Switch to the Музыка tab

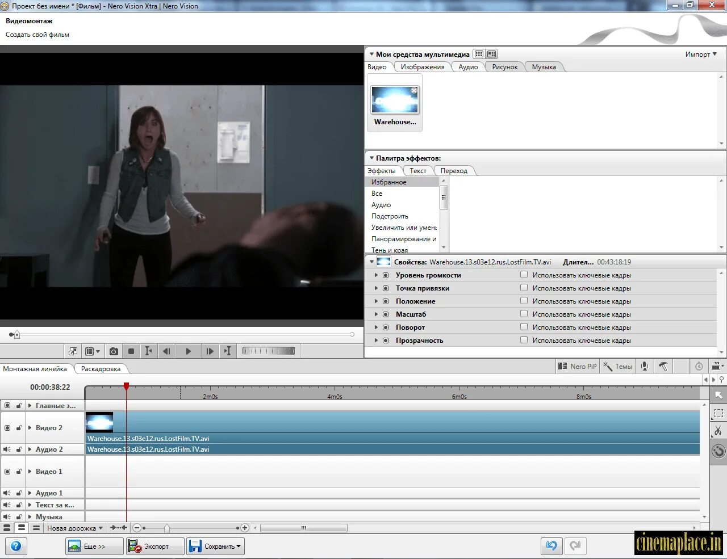point(544,67)
